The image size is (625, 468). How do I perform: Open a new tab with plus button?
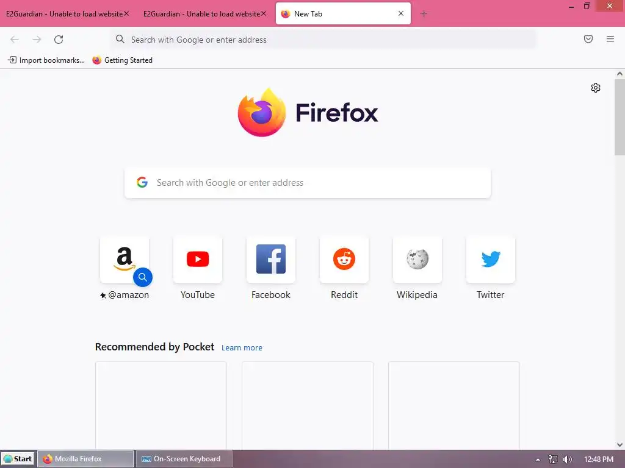(424, 14)
